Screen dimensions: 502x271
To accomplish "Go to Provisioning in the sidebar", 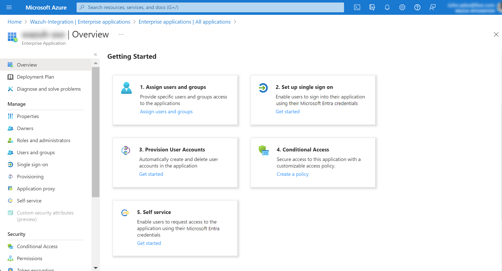I will 30,177.
